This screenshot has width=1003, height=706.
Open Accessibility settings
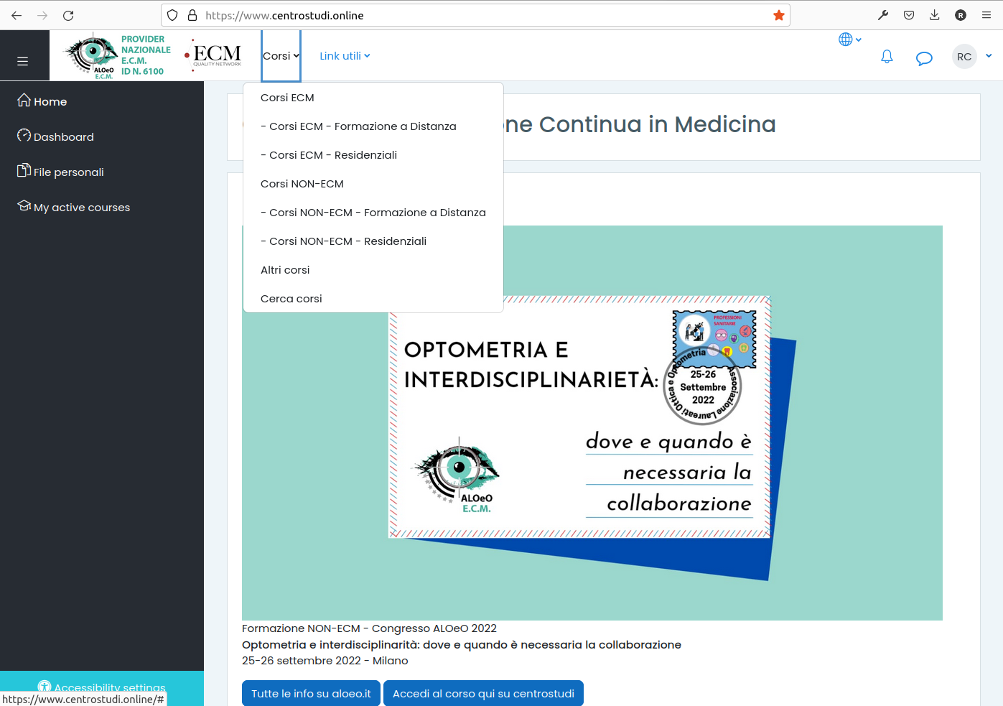pyautogui.click(x=101, y=687)
